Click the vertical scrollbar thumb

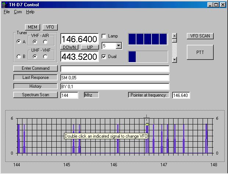click(x=174, y=40)
